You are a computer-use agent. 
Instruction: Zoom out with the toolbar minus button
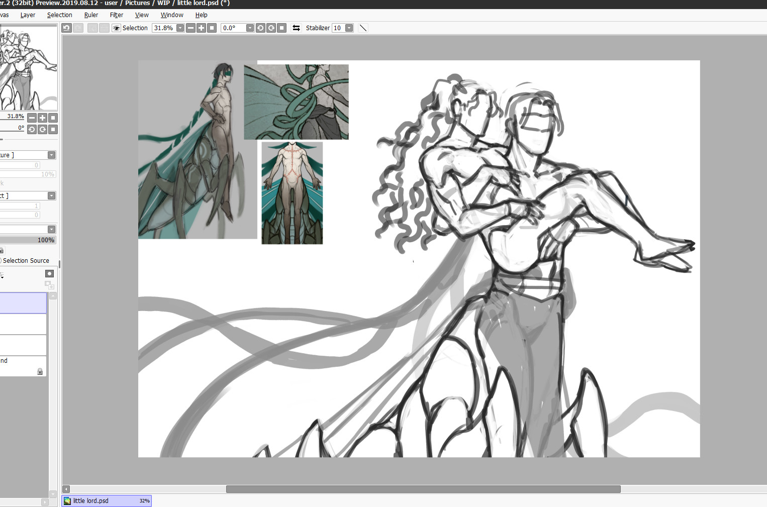[190, 28]
